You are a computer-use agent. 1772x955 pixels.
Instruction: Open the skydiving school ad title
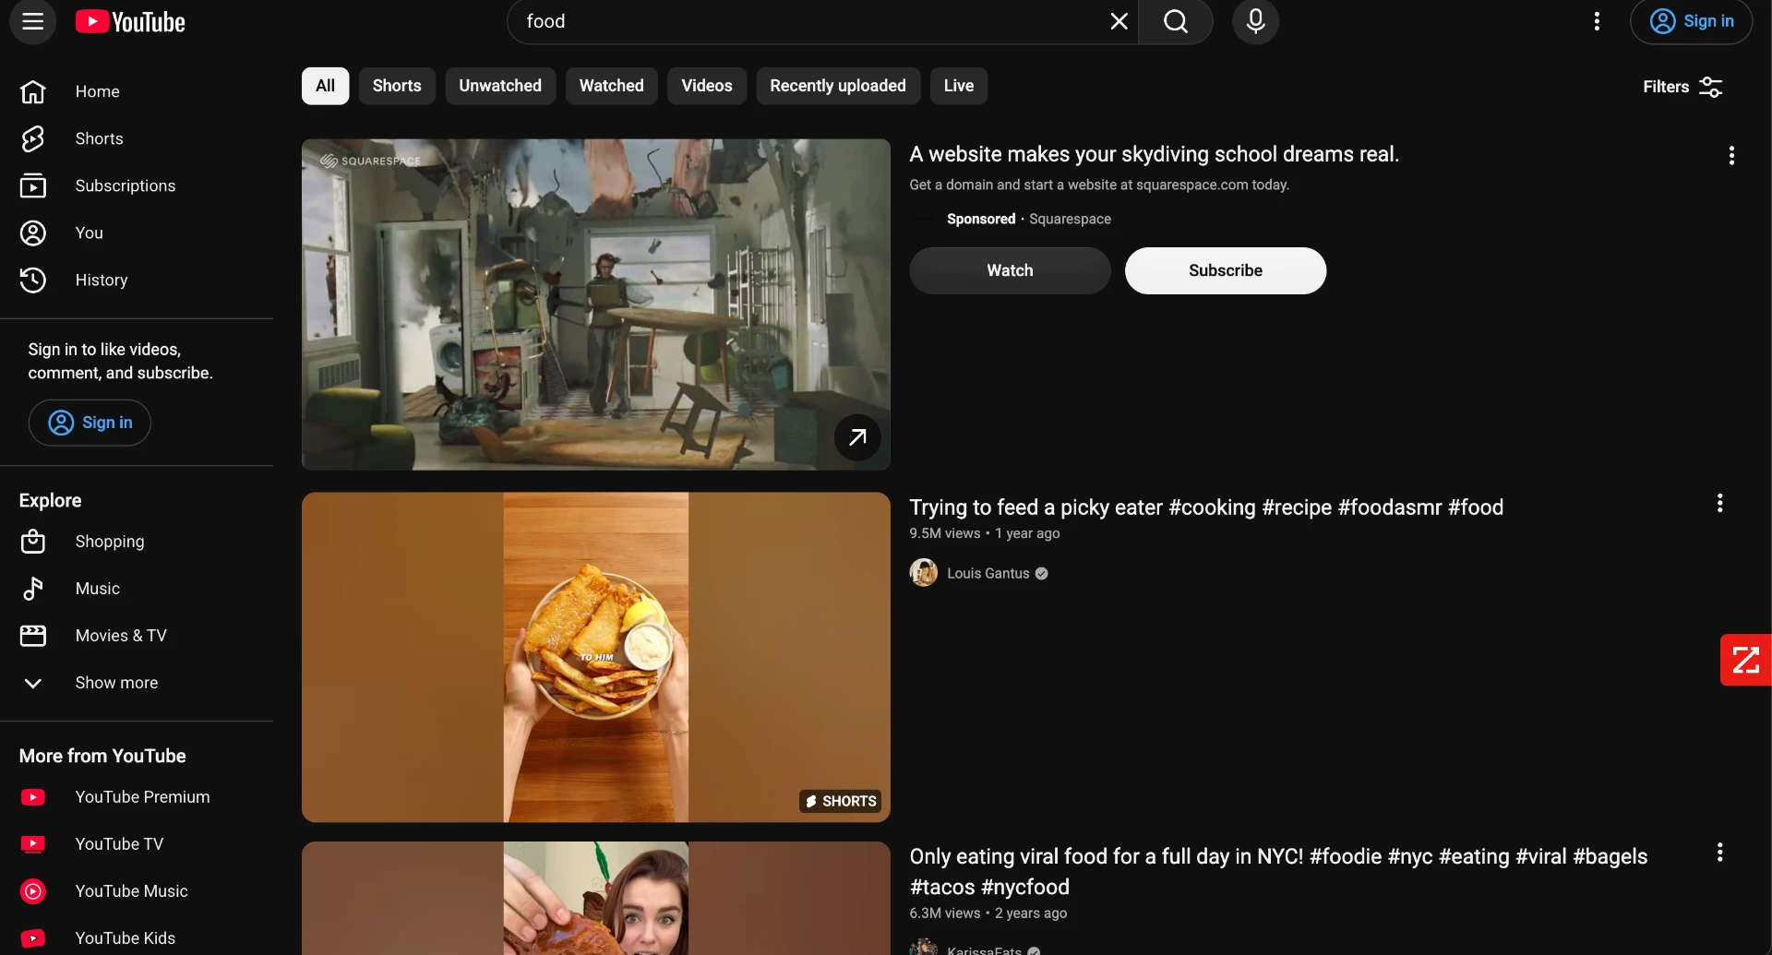point(1154,154)
